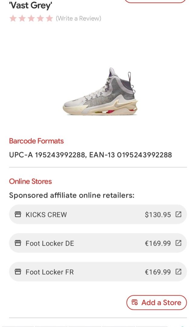Click the Online Stores section heading
The height and width of the screenshot is (327, 196).
point(31,181)
